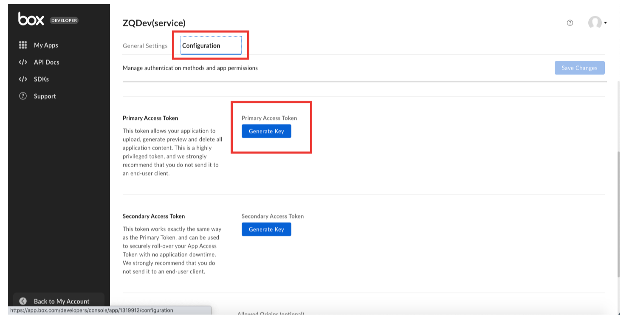Screen dimensions: 632x321
Task: Expand the account dropdown caret
Action: pos(605,23)
